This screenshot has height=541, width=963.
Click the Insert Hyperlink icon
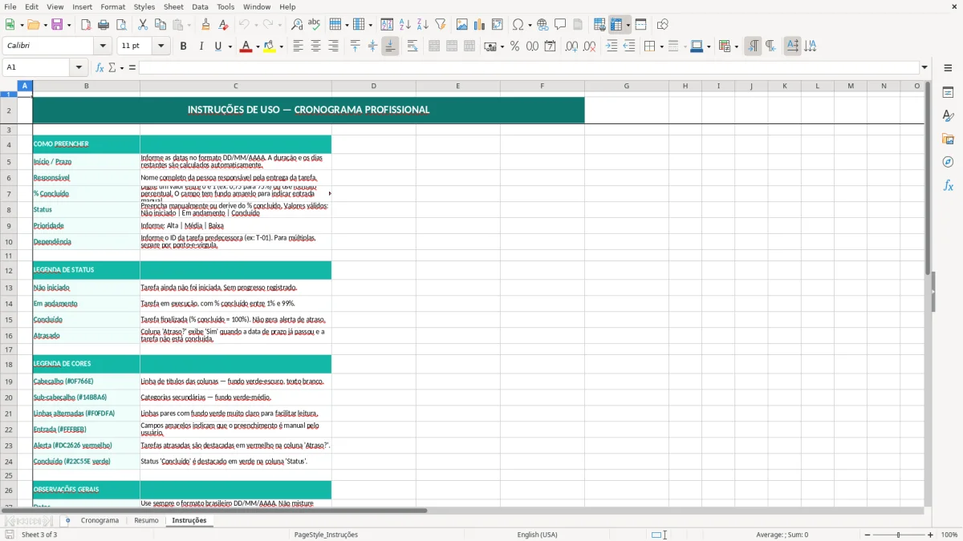tap(543, 25)
